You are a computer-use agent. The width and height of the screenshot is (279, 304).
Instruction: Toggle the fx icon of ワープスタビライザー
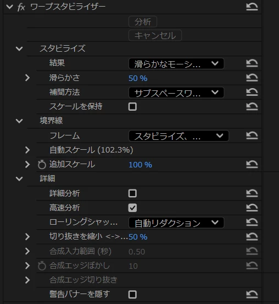coord(21,7)
